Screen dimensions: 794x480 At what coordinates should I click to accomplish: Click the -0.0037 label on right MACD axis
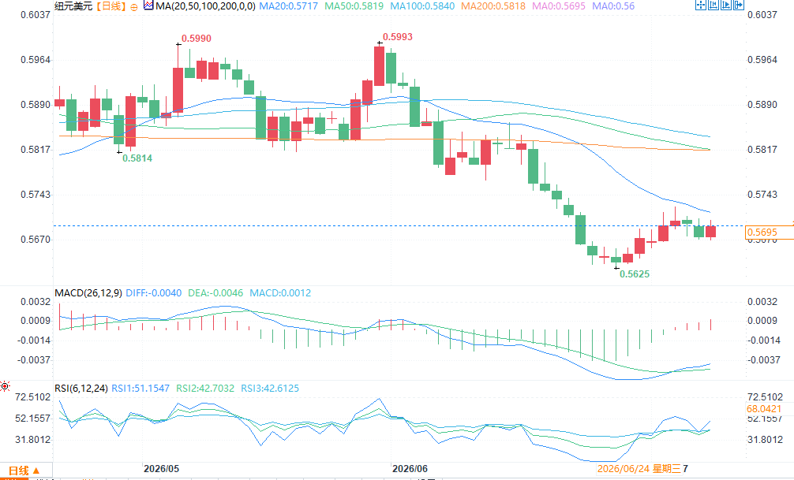[x=764, y=360]
